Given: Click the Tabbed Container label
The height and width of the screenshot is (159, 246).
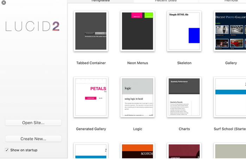Looking at the screenshot, I should pos(91,63).
